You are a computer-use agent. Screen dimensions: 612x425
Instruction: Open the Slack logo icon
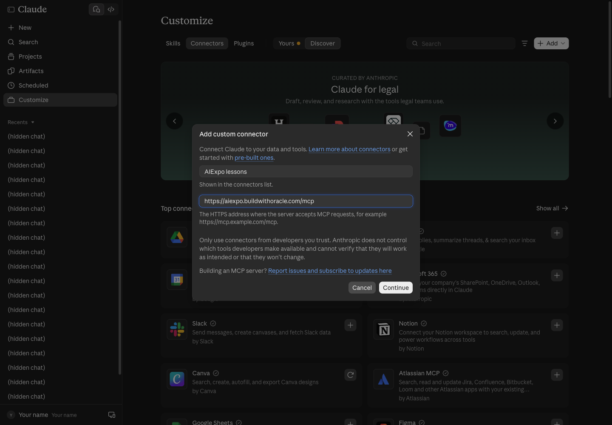177,329
